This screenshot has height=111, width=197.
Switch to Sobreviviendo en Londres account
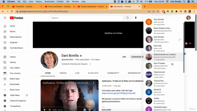164,57
